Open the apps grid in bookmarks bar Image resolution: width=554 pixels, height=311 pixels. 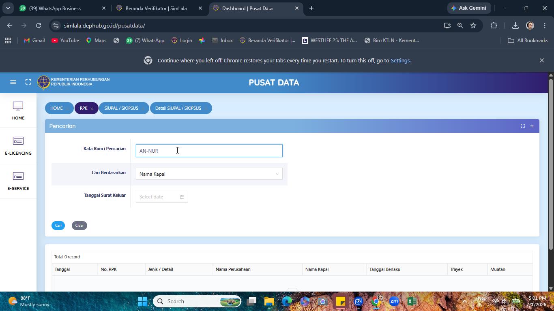pyautogui.click(x=8, y=40)
